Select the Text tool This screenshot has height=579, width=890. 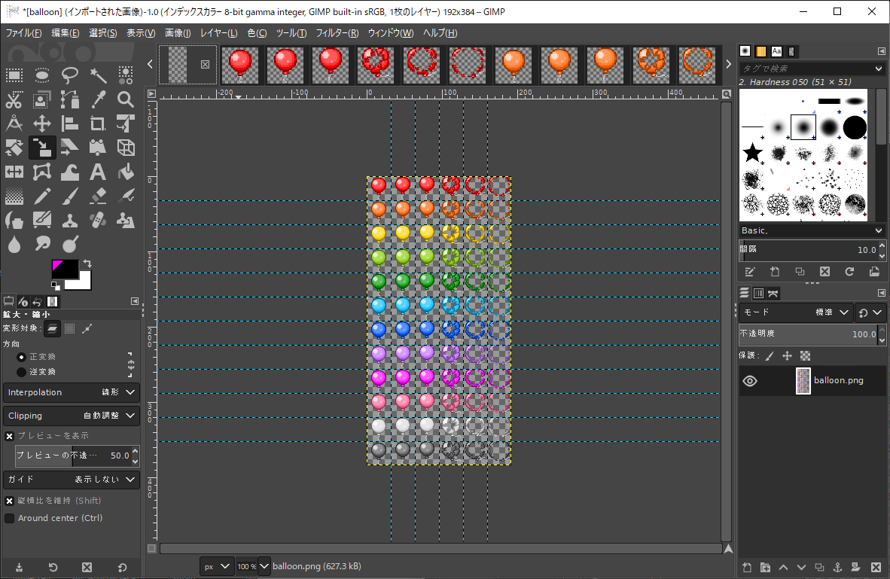(x=98, y=172)
